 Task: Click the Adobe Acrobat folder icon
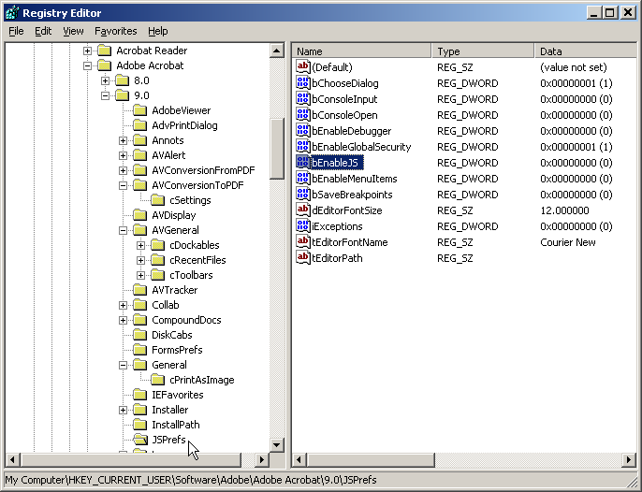pos(105,65)
